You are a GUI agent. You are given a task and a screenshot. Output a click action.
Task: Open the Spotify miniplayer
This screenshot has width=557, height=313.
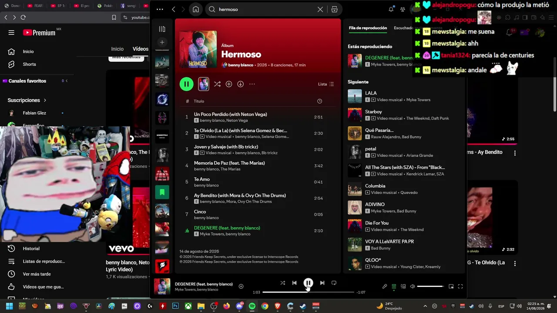451,286
